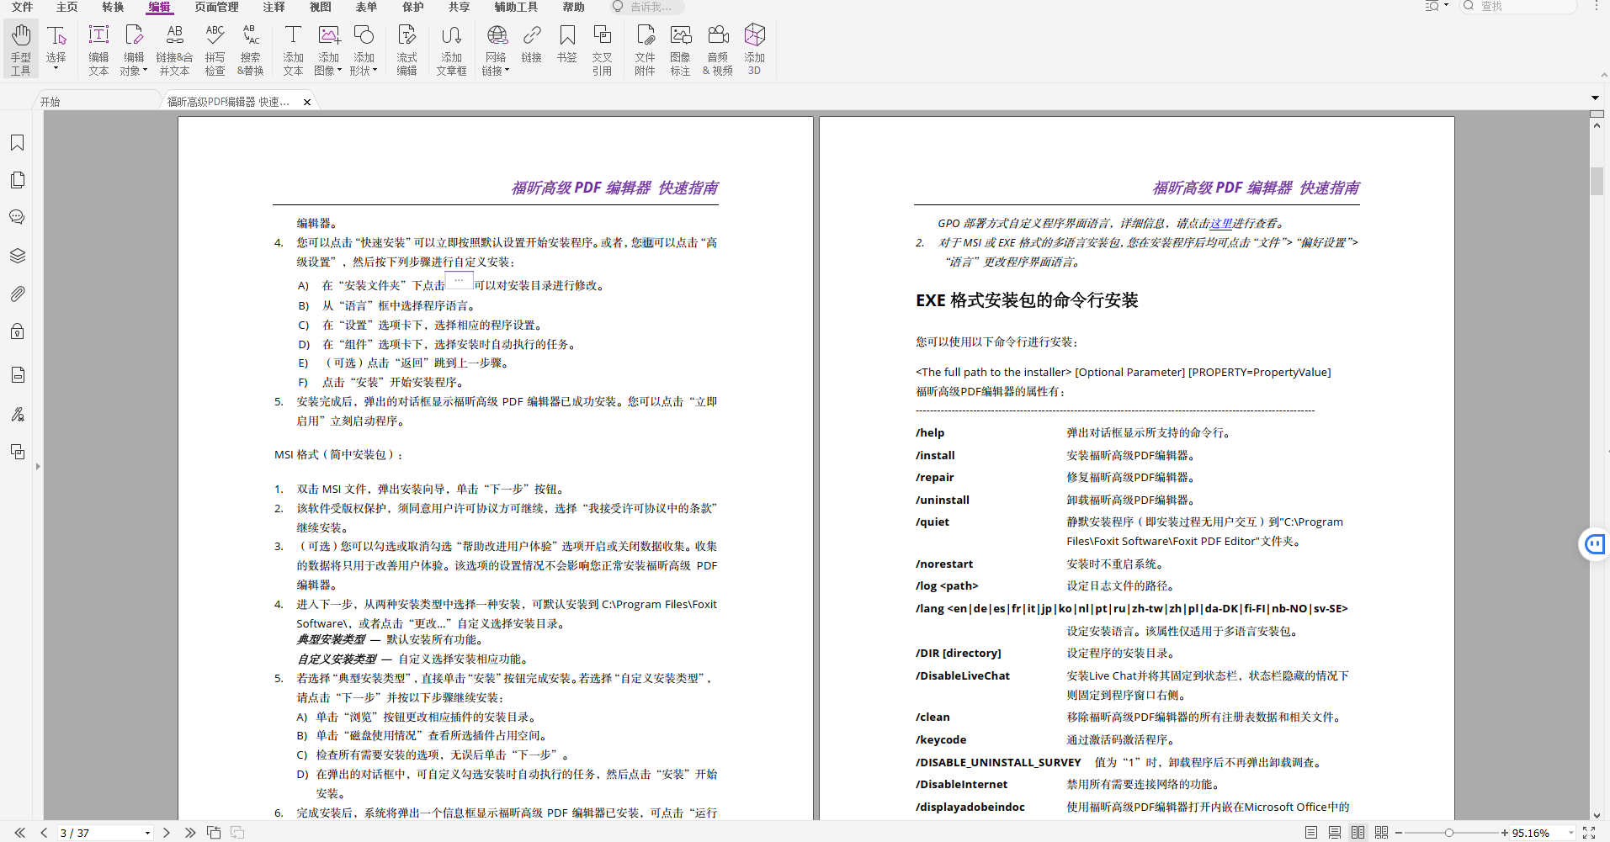Click Add Article Box (添加文章框)

(x=451, y=50)
